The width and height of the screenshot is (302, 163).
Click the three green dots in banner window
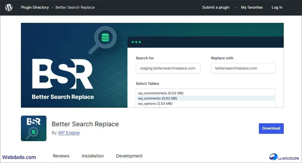tap(136, 42)
